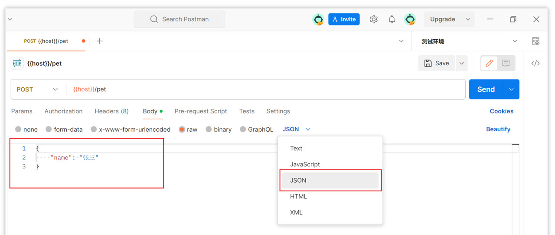Open the Body tab
This screenshot has height=235, width=555.
click(153, 111)
